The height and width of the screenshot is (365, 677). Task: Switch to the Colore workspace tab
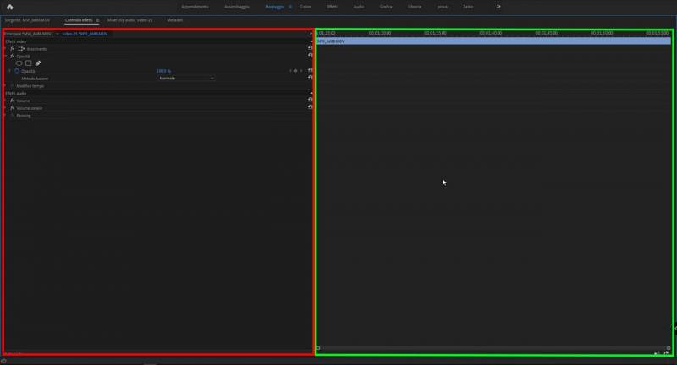pos(305,7)
